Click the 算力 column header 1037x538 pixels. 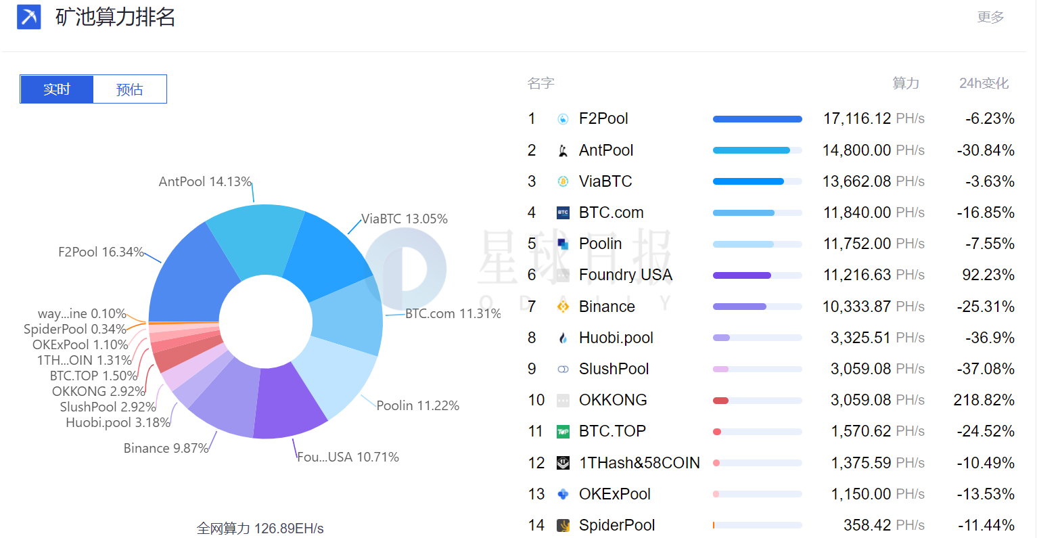(x=906, y=83)
